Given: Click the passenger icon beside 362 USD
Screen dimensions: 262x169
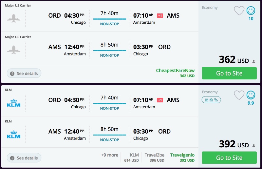Looking at the screenshot, I should tap(254, 61).
